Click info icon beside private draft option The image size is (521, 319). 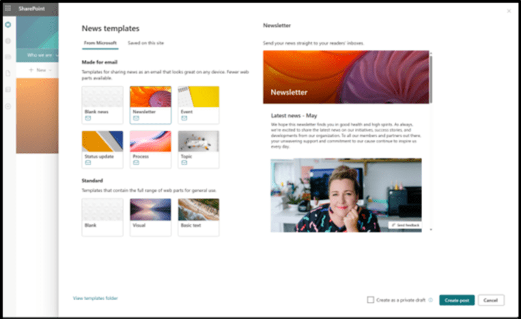[430, 300]
